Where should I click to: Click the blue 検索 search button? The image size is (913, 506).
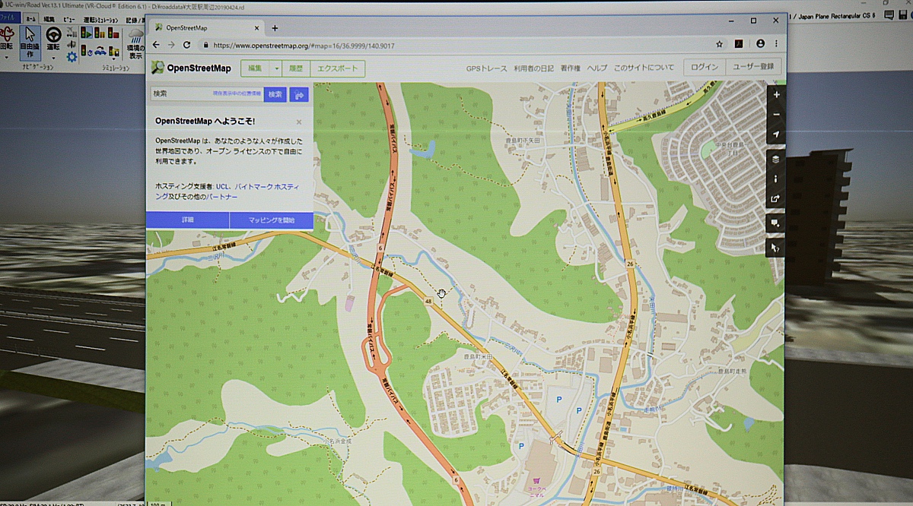(275, 94)
